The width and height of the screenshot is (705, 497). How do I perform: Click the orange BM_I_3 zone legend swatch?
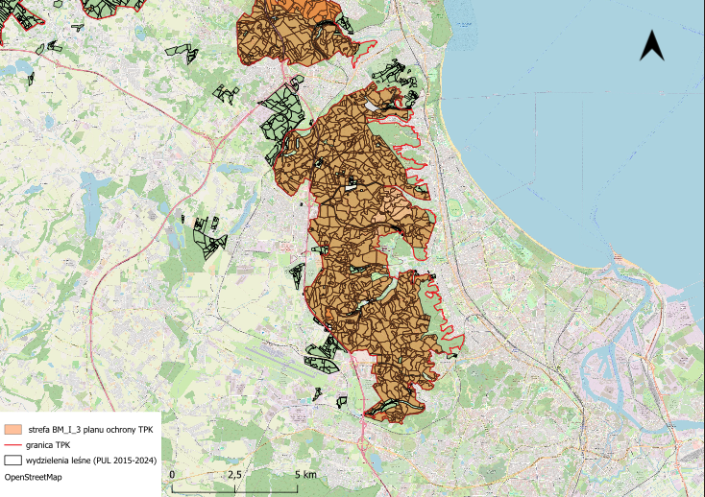[13, 431]
